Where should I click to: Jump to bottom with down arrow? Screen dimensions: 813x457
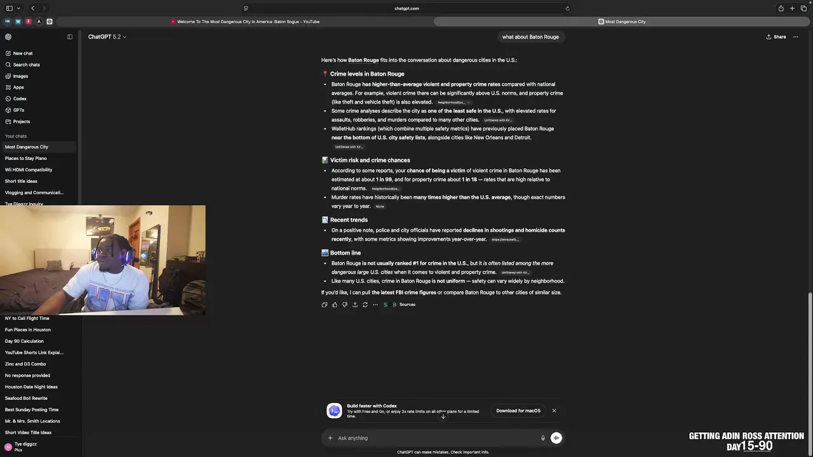[x=443, y=416]
